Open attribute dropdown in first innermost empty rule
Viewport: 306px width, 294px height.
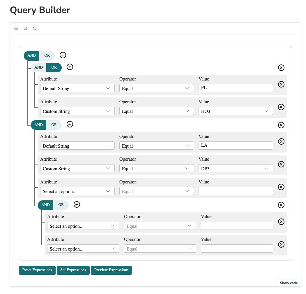tap(83, 226)
